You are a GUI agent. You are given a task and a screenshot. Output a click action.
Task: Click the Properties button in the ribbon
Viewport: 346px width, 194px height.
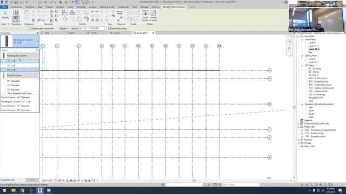[16, 19]
